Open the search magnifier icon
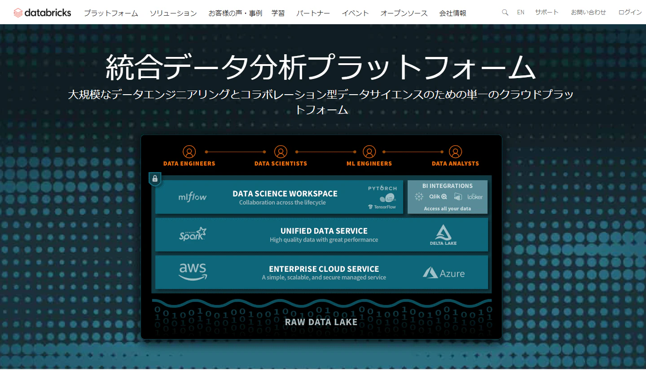Image resolution: width=646 pixels, height=370 pixels. pos(505,13)
